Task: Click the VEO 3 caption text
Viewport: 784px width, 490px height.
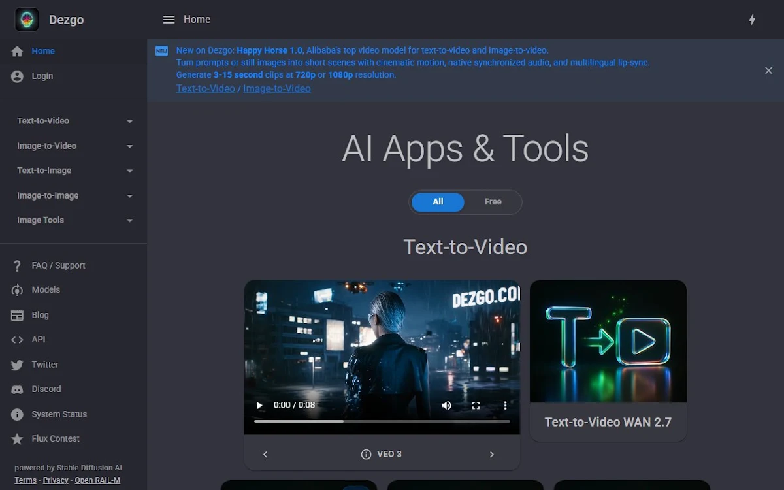Action: point(389,454)
